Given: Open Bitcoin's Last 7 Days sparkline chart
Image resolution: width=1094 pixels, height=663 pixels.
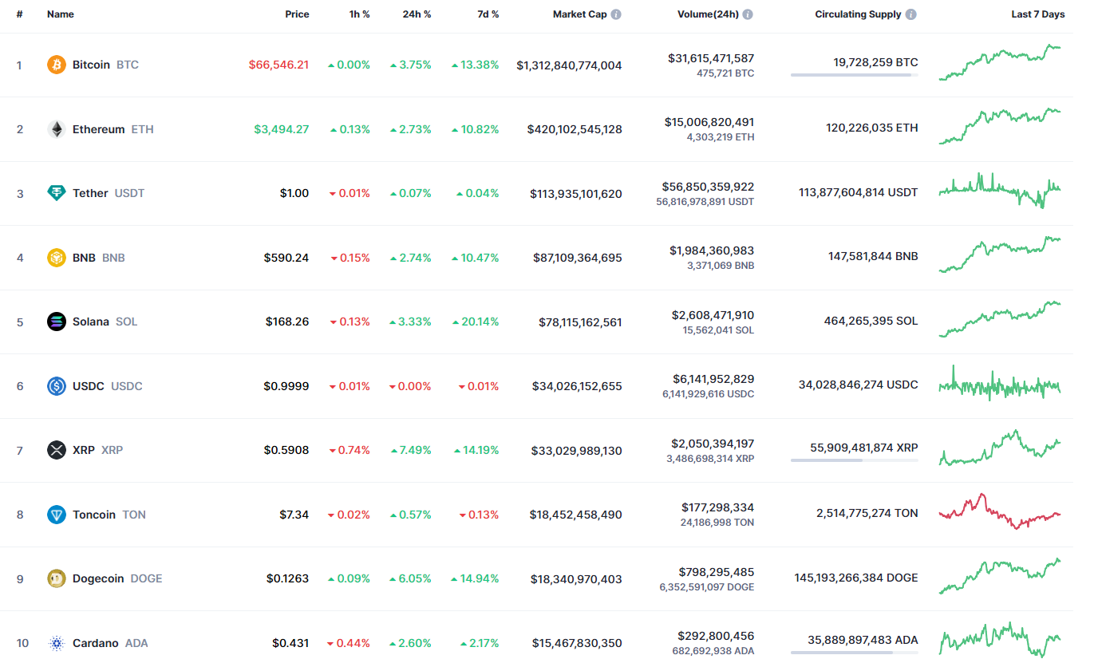Looking at the screenshot, I should tap(1000, 63).
